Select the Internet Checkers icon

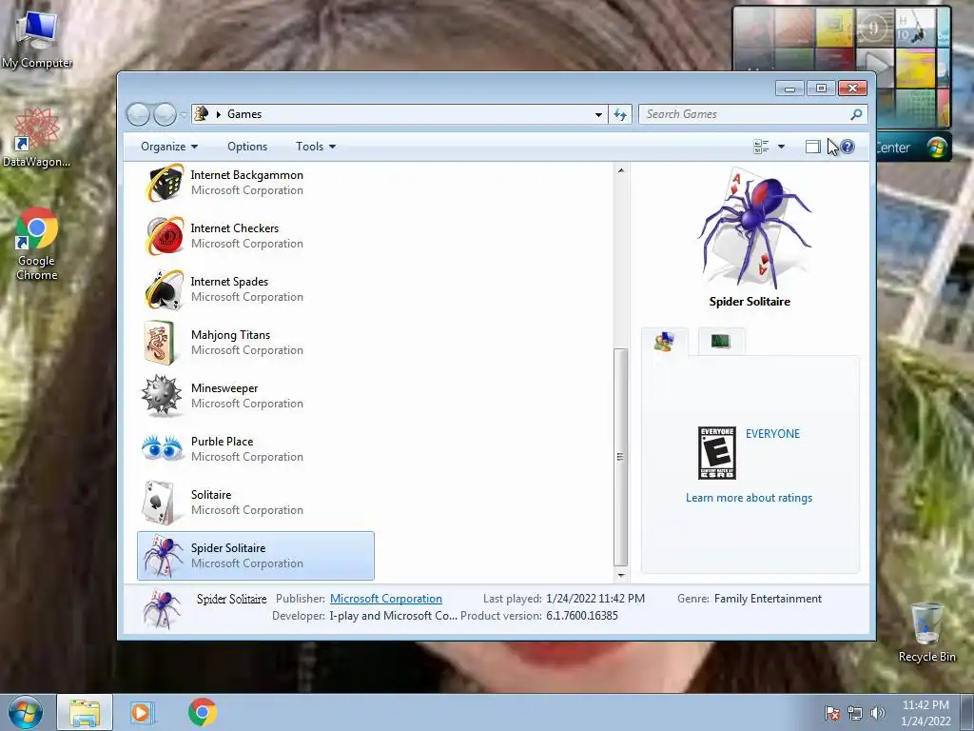[164, 236]
